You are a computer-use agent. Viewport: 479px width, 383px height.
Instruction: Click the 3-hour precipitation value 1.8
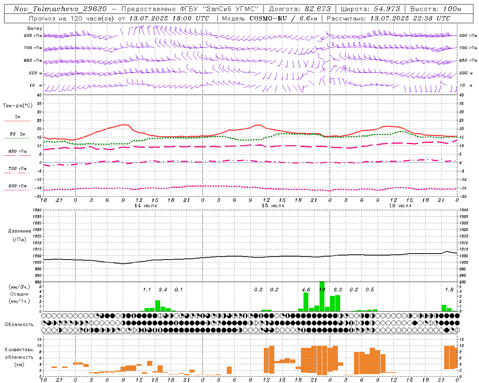[x=449, y=289]
